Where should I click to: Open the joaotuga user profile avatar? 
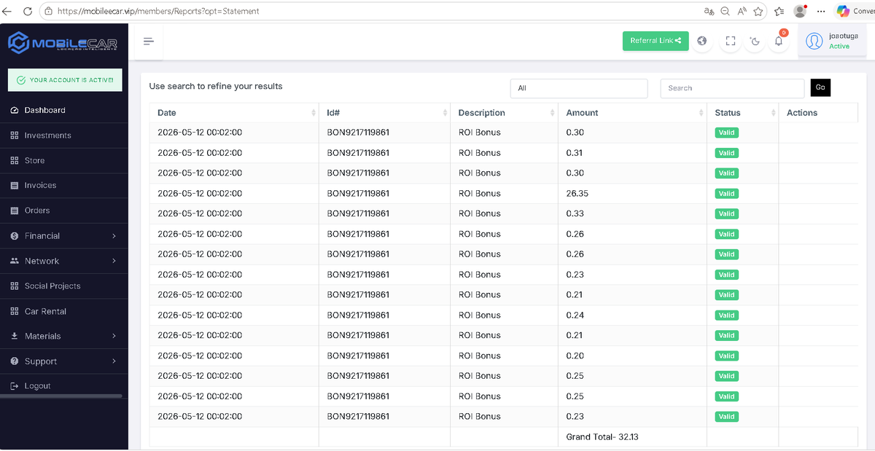pos(814,41)
